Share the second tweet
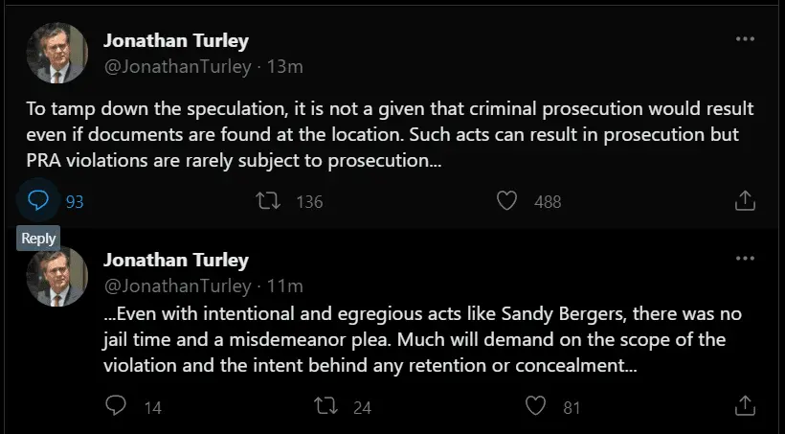 [x=745, y=406]
